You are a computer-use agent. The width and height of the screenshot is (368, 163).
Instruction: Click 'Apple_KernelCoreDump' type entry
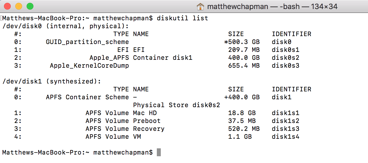(89, 66)
